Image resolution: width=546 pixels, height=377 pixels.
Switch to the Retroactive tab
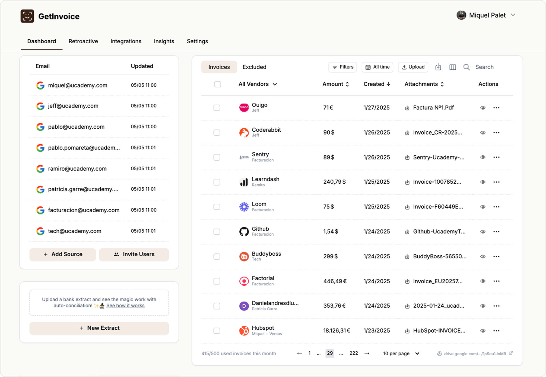pyautogui.click(x=83, y=41)
